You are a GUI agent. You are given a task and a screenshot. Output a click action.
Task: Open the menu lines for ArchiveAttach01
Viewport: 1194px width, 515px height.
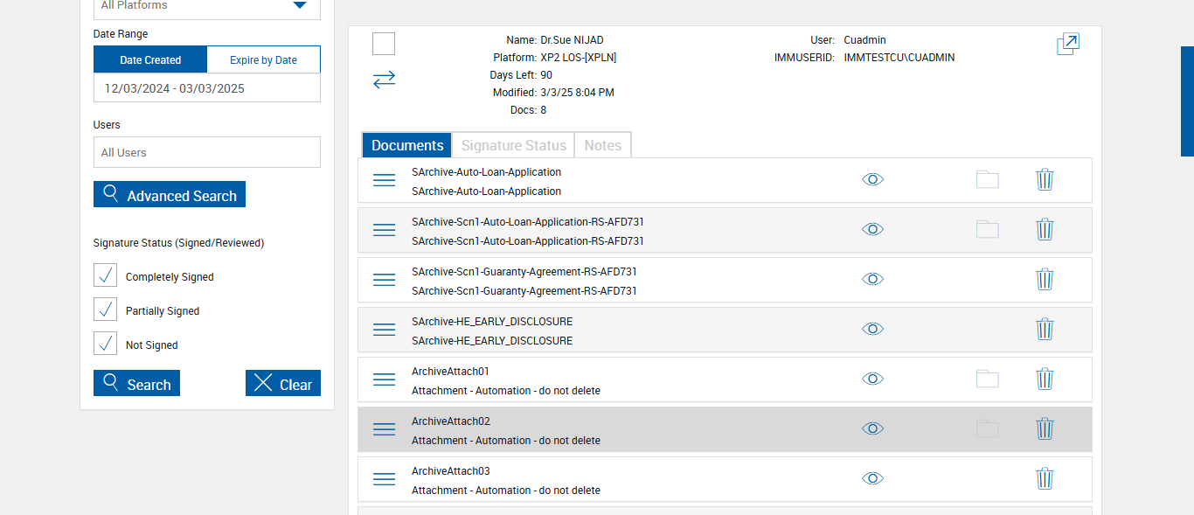click(385, 379)
